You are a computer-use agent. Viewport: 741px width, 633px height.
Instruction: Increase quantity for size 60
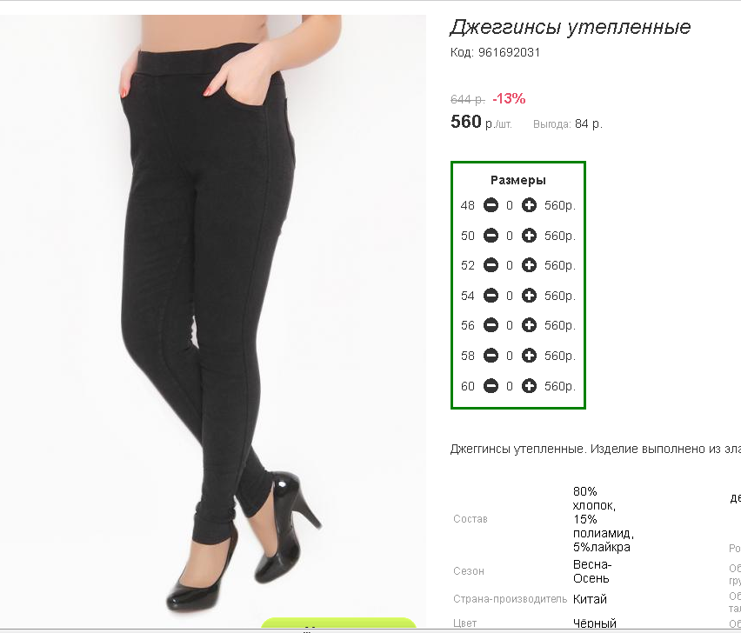[x=529, y=386]
